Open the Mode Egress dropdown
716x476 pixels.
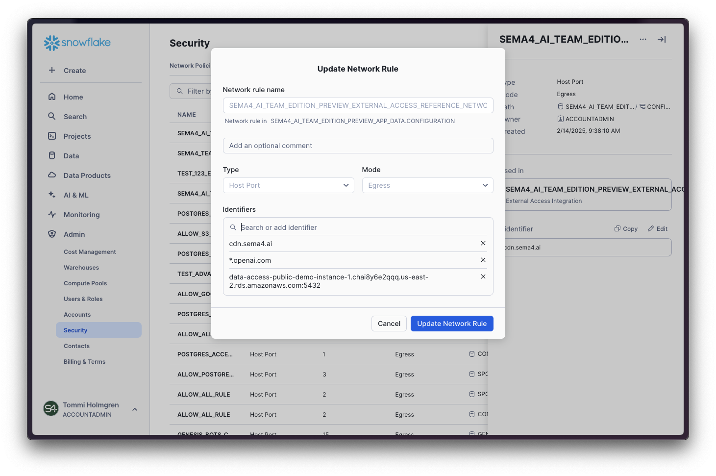click(x=427, y=185)
